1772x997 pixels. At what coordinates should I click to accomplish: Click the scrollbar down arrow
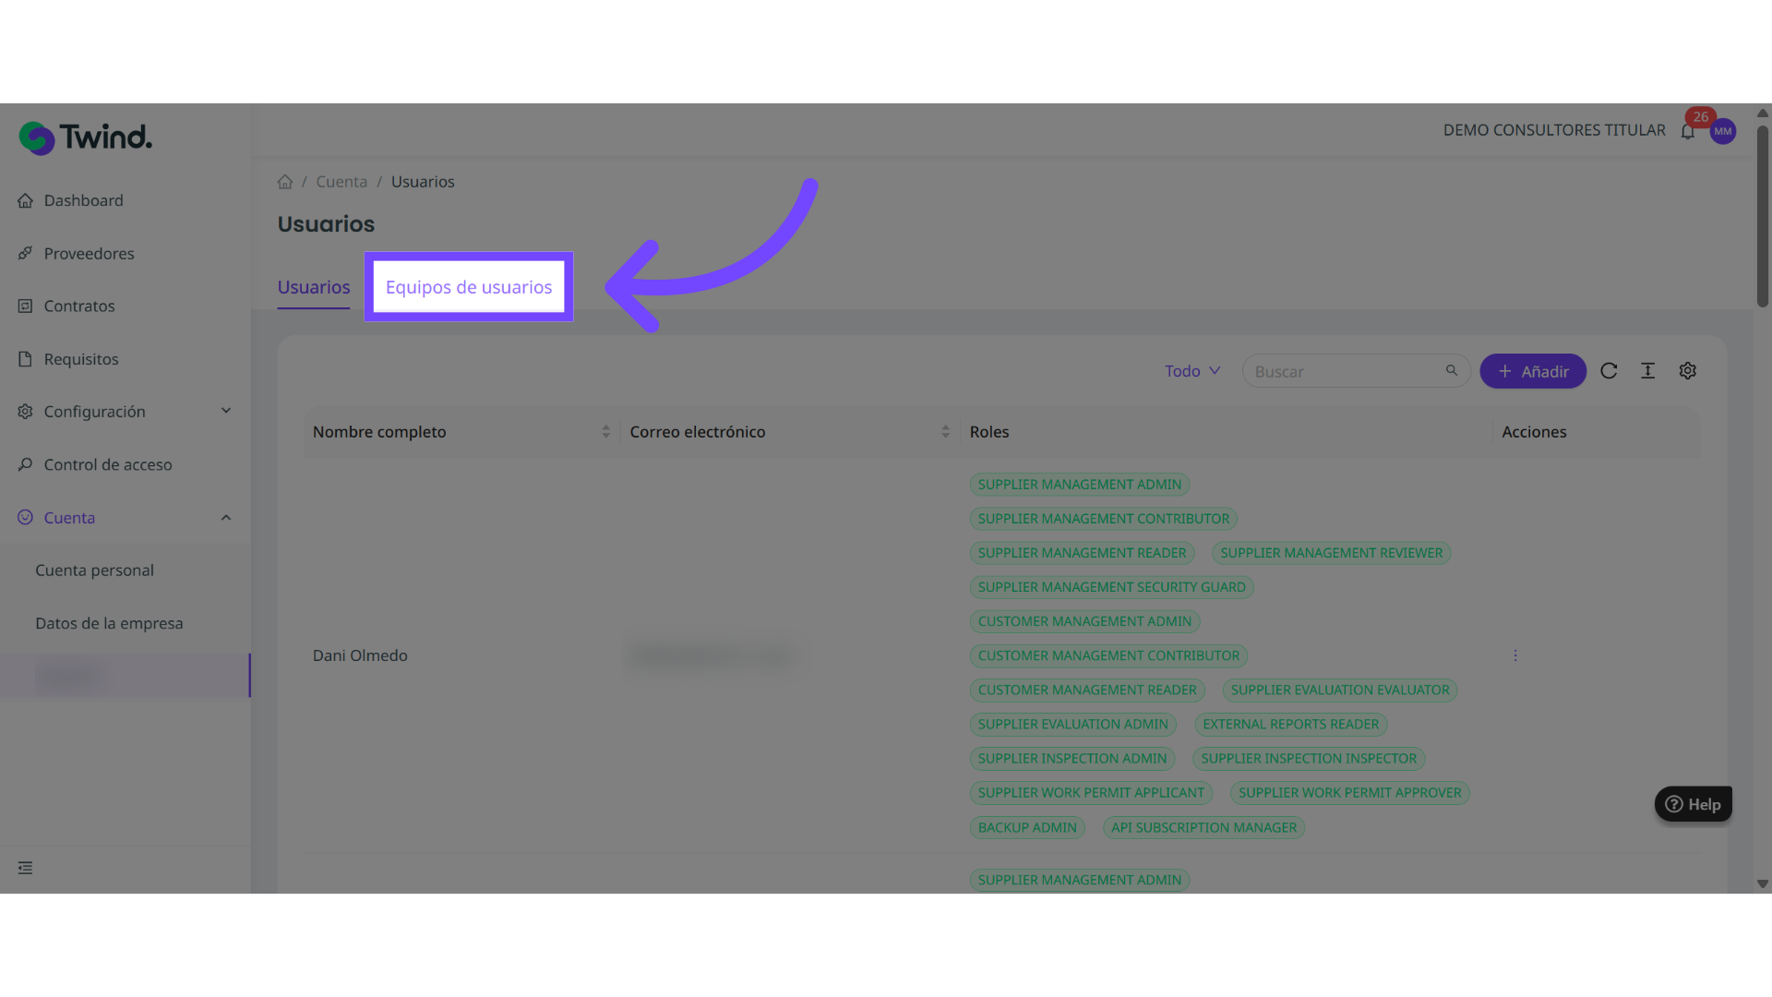pos(1763,883)
